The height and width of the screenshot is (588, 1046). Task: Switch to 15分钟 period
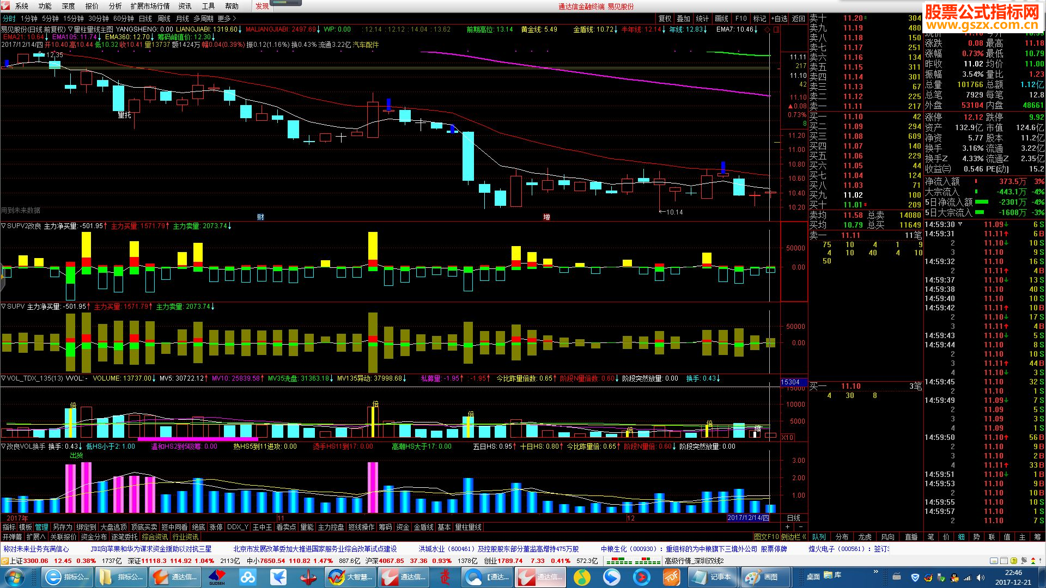[74, 19]
